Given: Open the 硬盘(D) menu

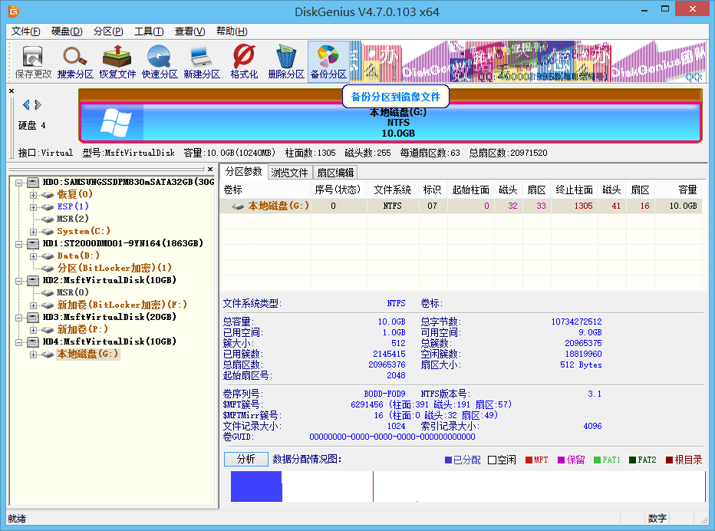Looking at the screenshot, I should point(67,31).
